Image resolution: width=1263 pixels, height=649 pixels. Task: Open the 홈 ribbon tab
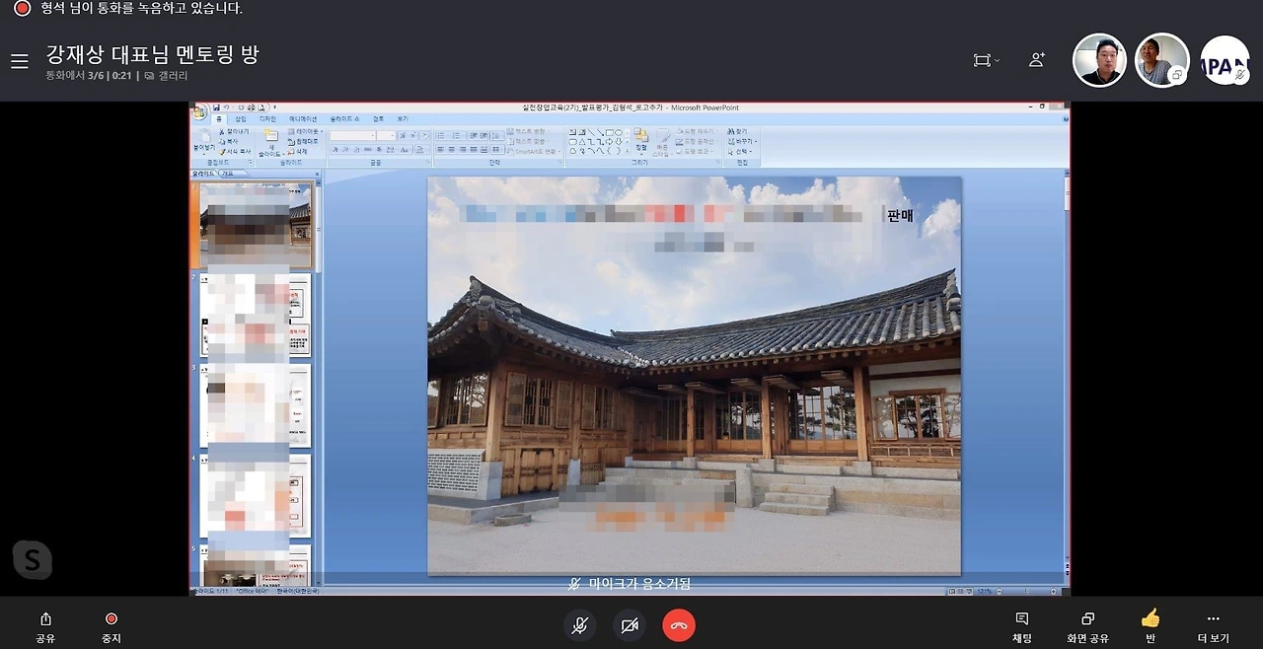(x=219, y=118)
